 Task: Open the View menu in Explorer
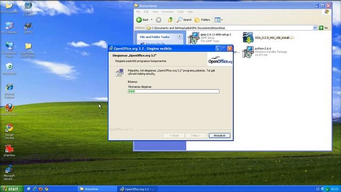tap(155, 12)
